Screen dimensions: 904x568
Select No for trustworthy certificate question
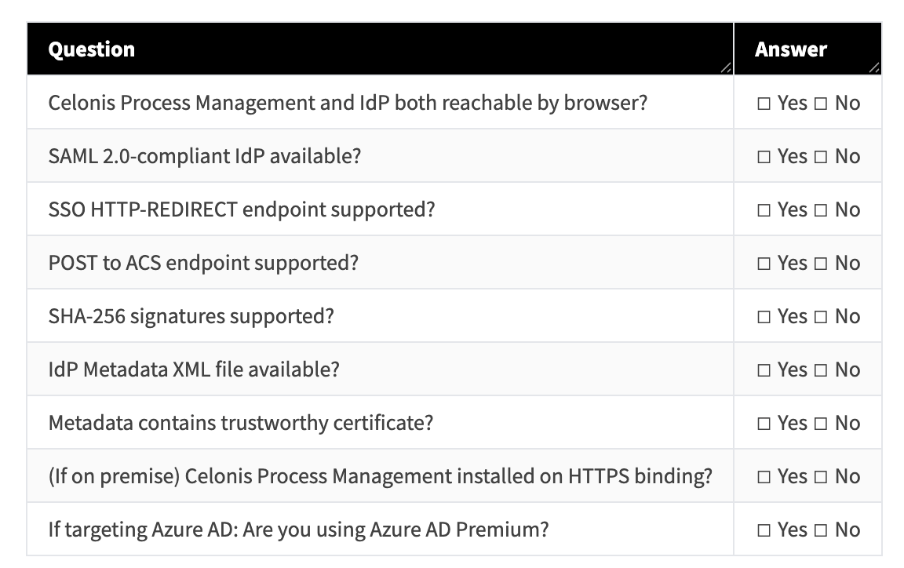(821, 424)
